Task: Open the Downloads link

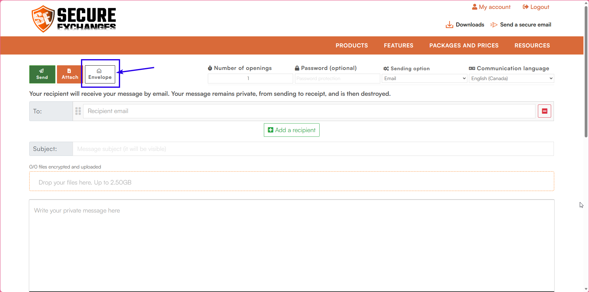Action: 465,25
